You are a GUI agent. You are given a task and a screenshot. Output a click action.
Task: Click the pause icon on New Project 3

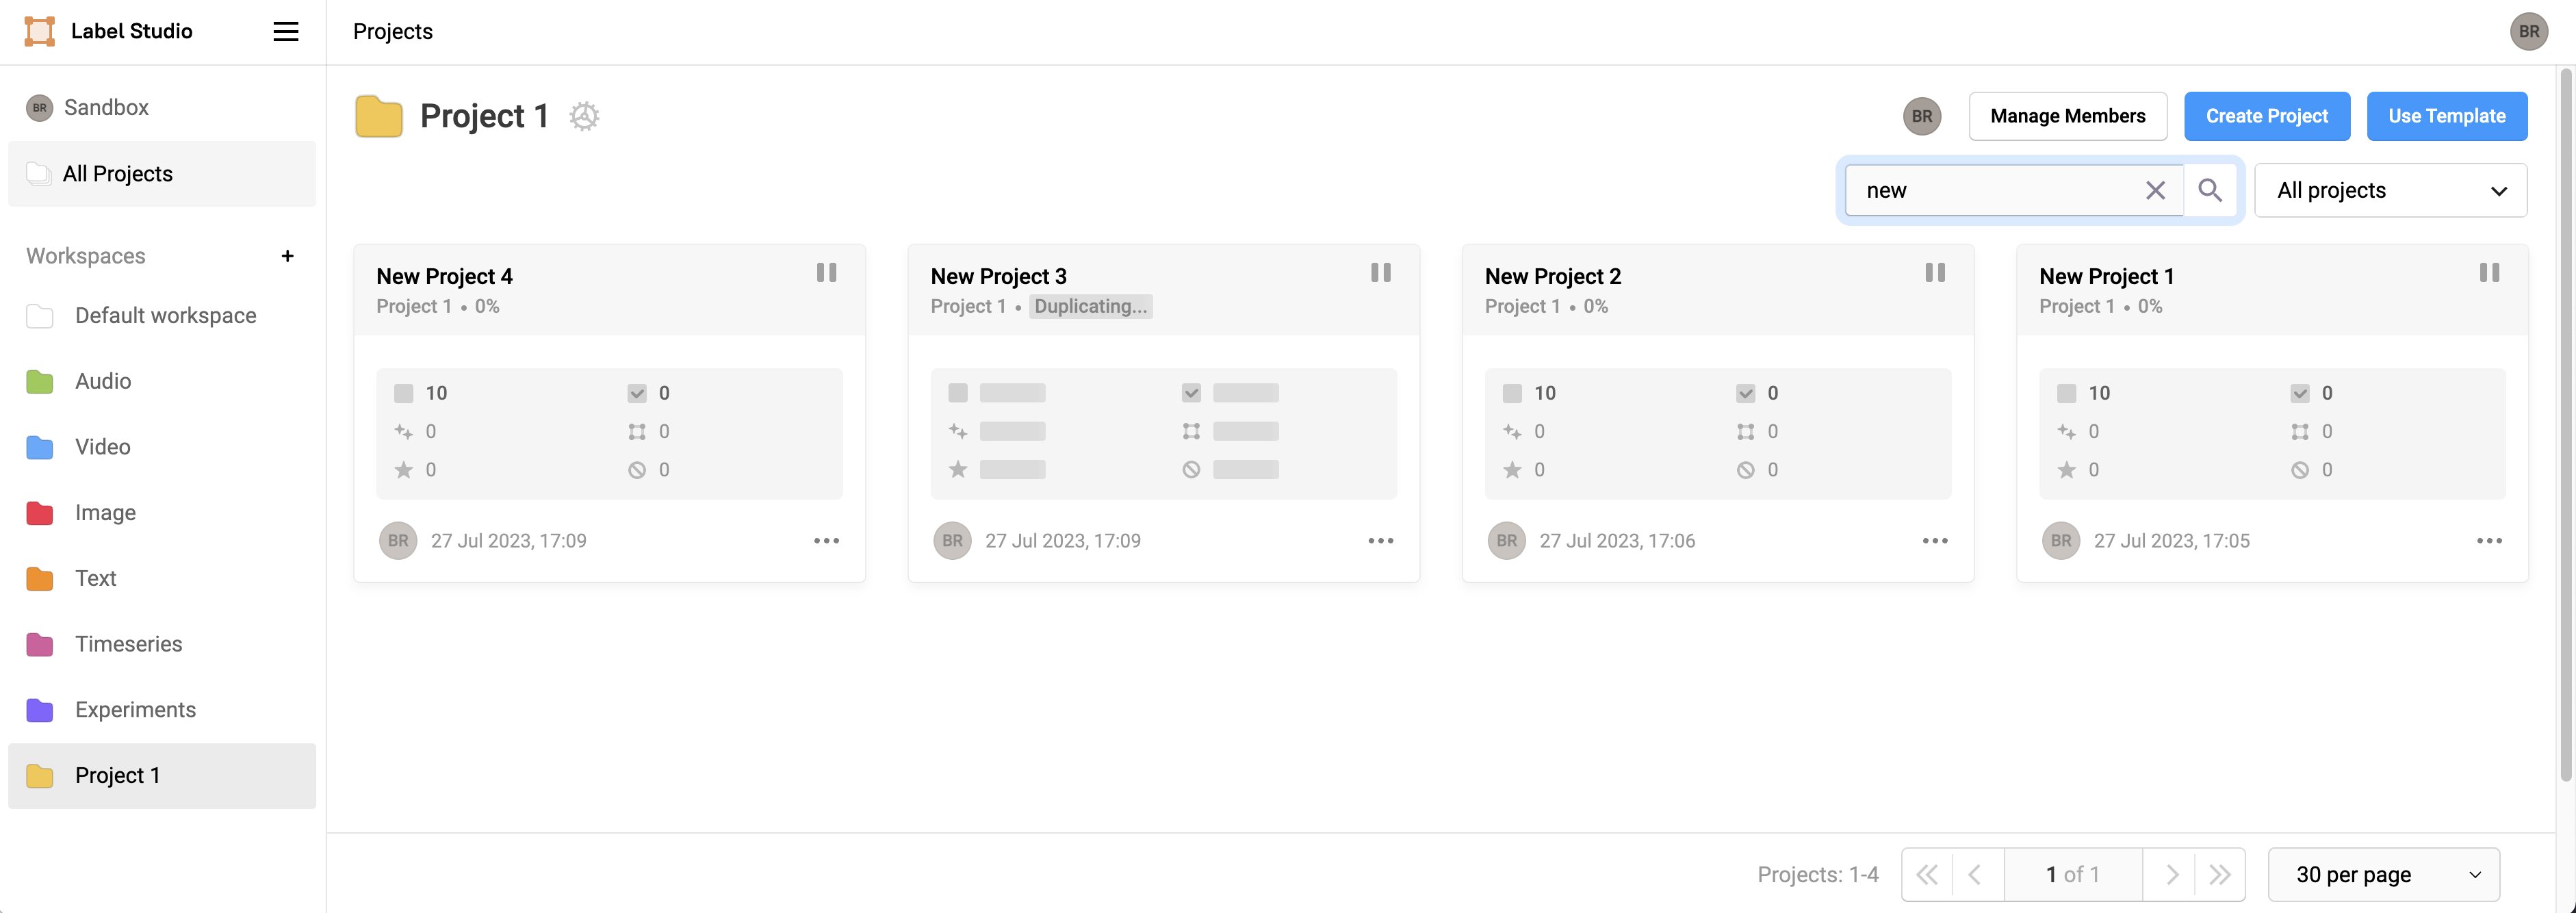point(1380,273)
